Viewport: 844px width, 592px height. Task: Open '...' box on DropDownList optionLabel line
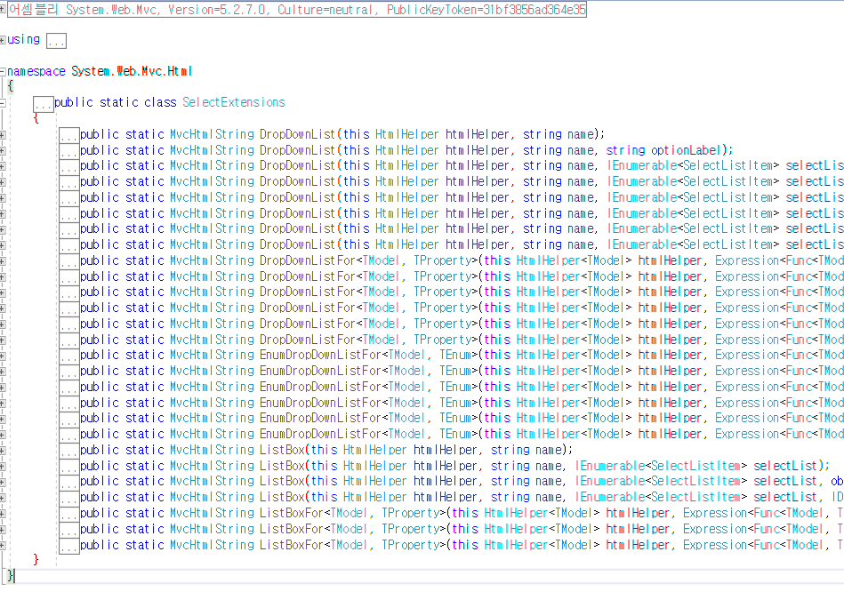(68, 151)
